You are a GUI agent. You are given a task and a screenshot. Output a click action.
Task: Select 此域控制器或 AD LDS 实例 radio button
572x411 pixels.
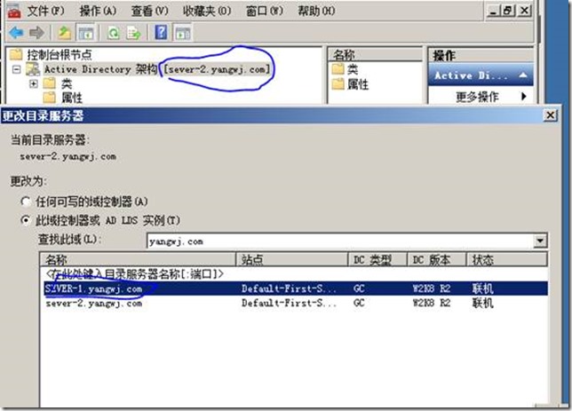26,220
